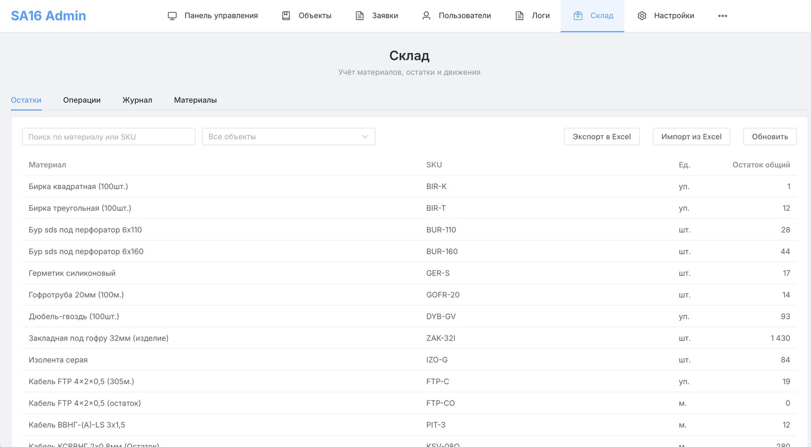Click the Логи file icon
This screenshot has width=811, height=447.
pyautogui.click(x=520, y=16)
